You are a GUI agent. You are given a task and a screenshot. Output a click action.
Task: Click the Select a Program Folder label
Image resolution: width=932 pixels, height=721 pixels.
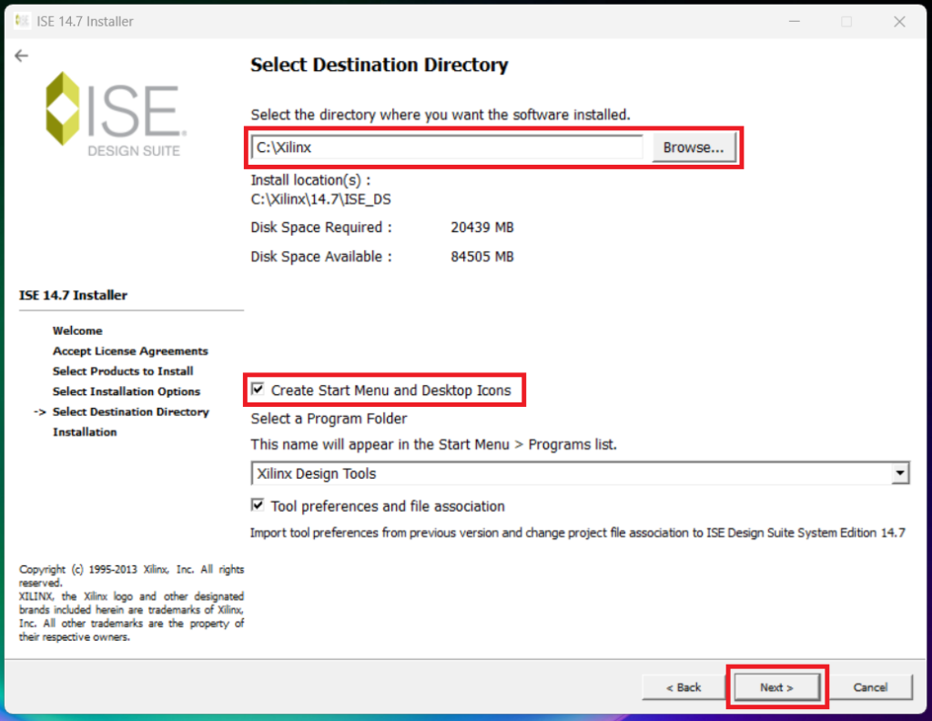329,419
